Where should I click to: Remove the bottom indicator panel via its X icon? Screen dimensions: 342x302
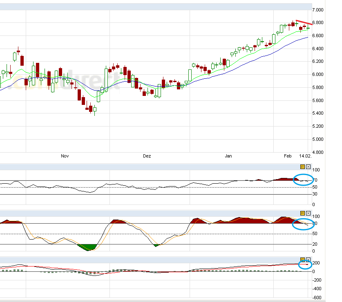308,258
